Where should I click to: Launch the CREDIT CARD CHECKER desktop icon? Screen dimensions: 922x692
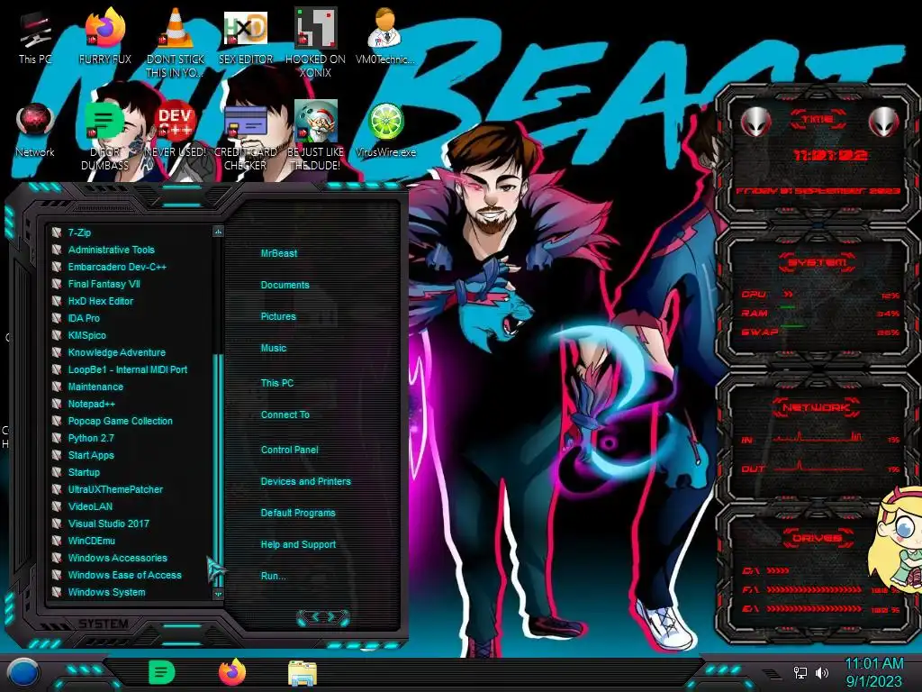pos(246,137)
